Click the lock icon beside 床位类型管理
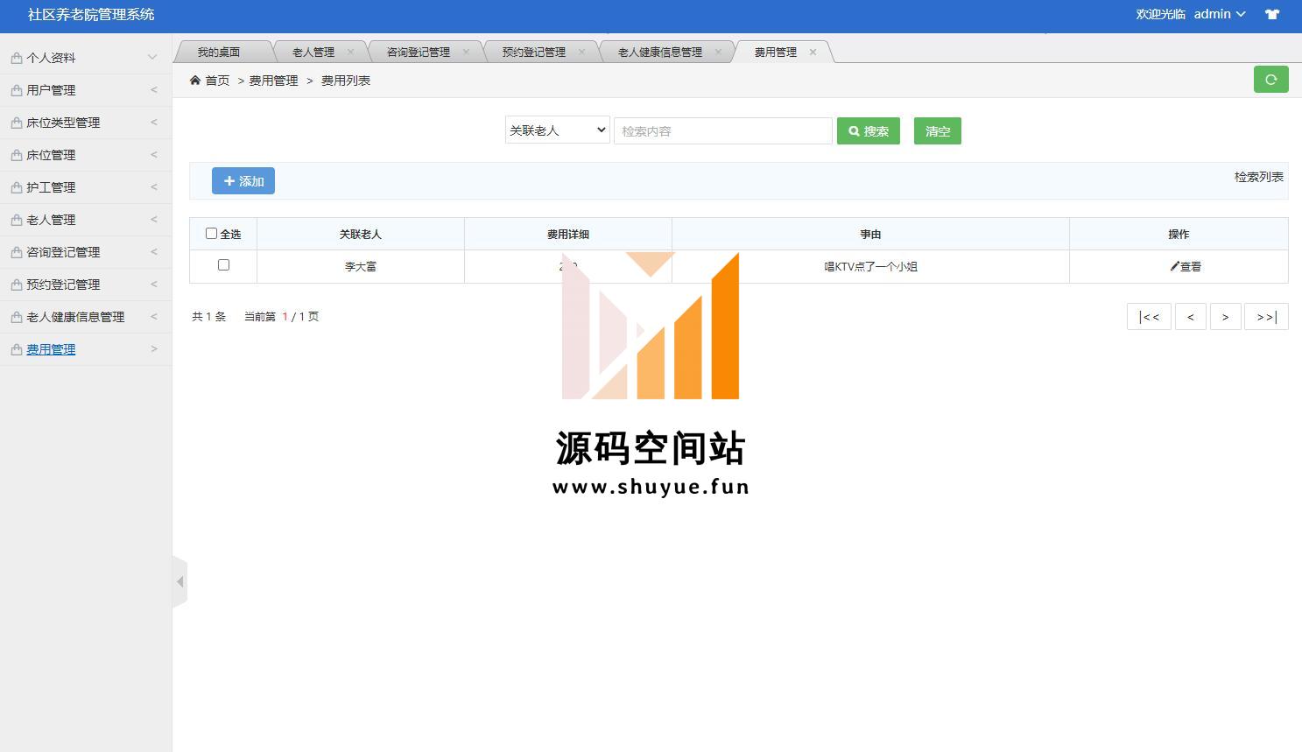Viewport: 1302px width, 752px height. (x=17, y=123)
